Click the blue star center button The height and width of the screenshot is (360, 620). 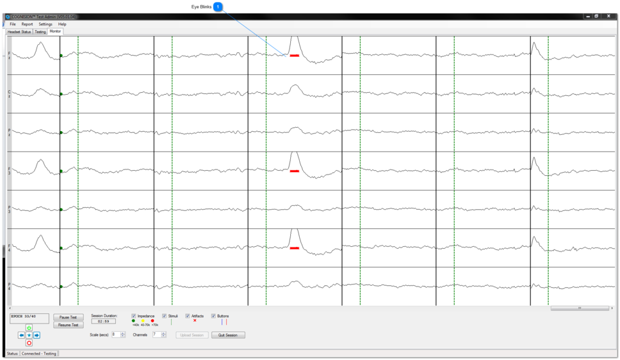click(x=29, y=335)
